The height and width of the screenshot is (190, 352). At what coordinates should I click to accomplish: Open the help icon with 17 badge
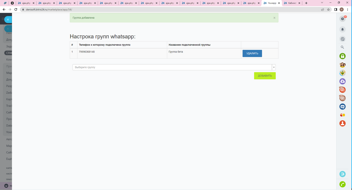click(342, 19)
